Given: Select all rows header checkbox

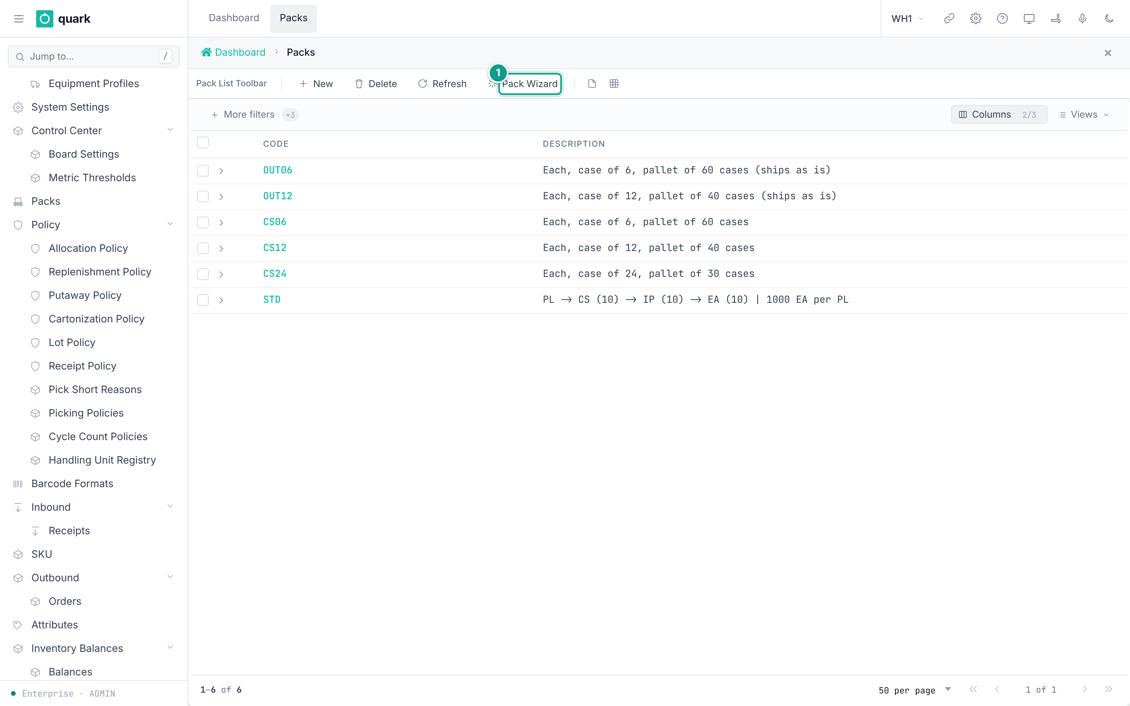Looking at the screenshot, I should 202,142.
